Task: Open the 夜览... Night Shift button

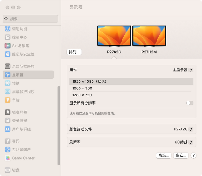Action: tap(181, 156)
